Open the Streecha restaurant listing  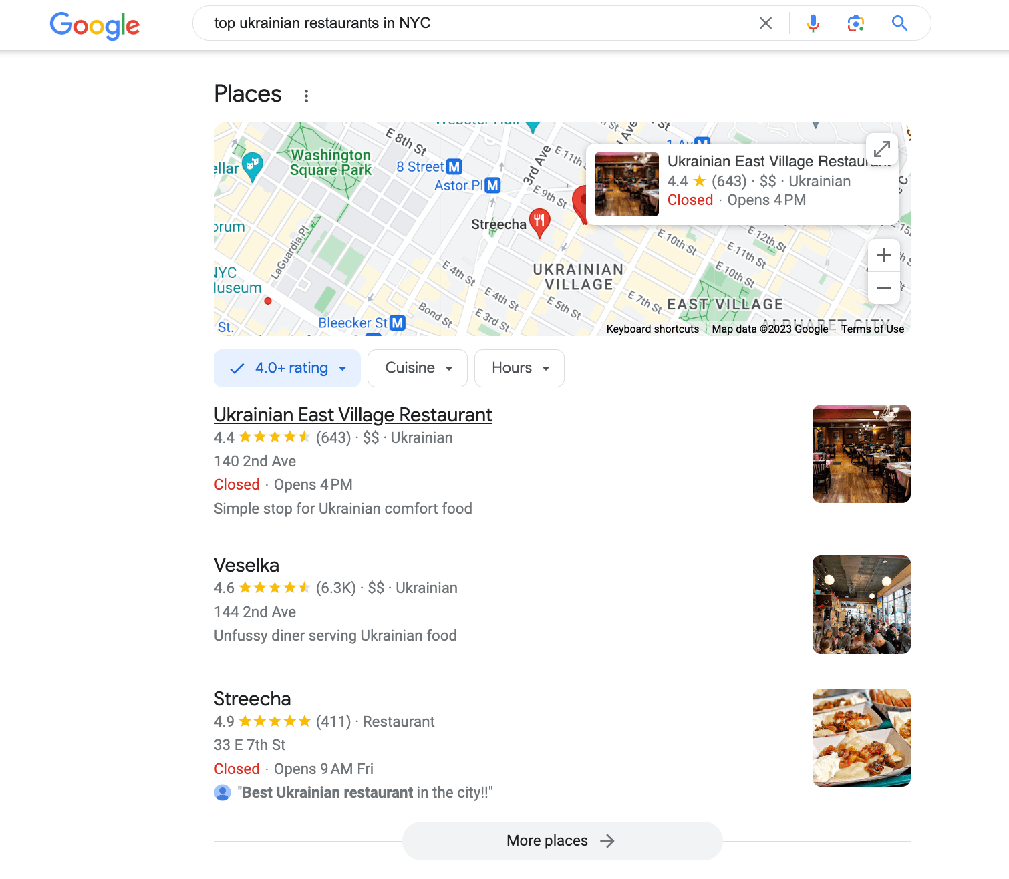point(253,699)
